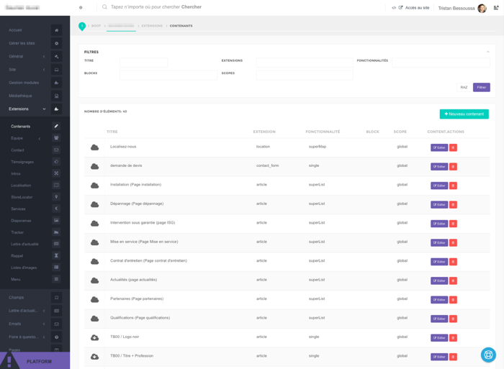Click 'Qualifications (Page qualifications)' title
This screenshot has height=369, width=504.
(x=140, y=318)
